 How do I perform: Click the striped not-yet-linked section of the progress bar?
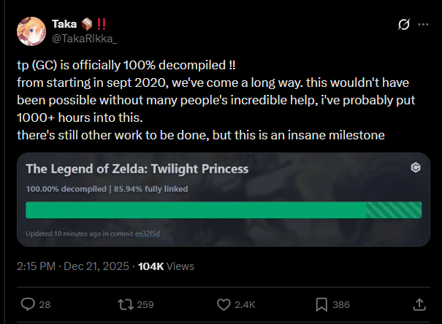394,210
